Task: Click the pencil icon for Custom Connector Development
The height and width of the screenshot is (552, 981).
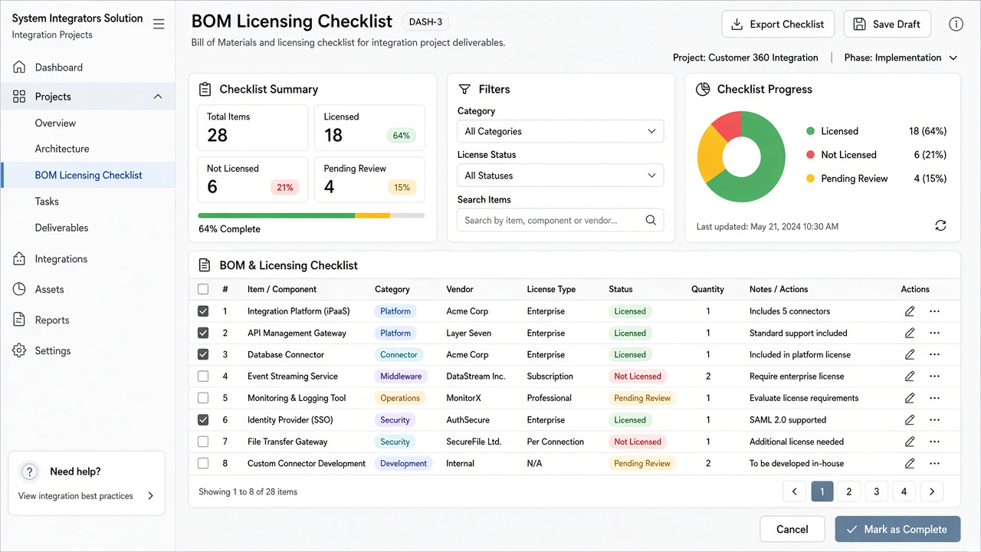Action: [910, 463]
